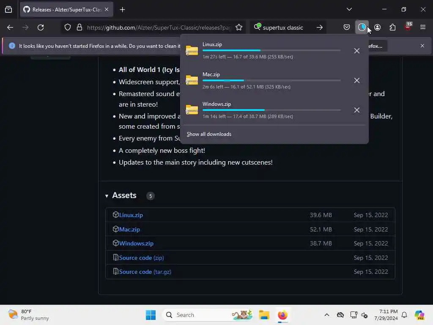Viewport: 433px width, 325px height.
Task: Toggle the Downloads panel button
Action: click(x=362, y=28)
